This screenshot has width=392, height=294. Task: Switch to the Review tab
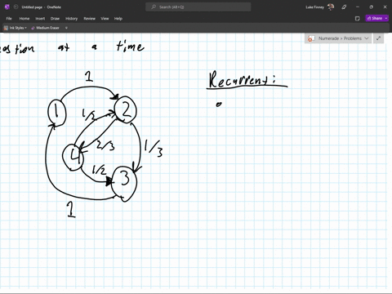[x=89, y=19]
